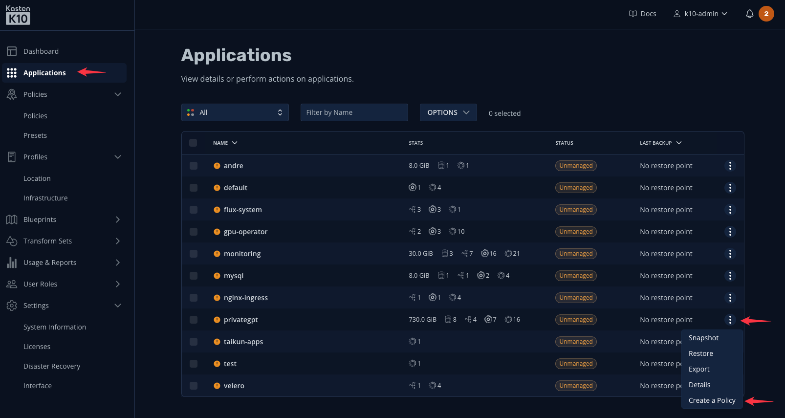Image resolution: width=785 pixels, height=418 pixels.
Task: Go to Location profiles page
Action: click(37, 178)
